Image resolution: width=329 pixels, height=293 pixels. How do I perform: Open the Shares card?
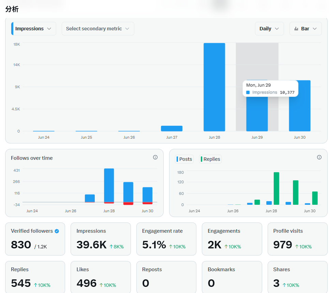click(x=298, y=277)
